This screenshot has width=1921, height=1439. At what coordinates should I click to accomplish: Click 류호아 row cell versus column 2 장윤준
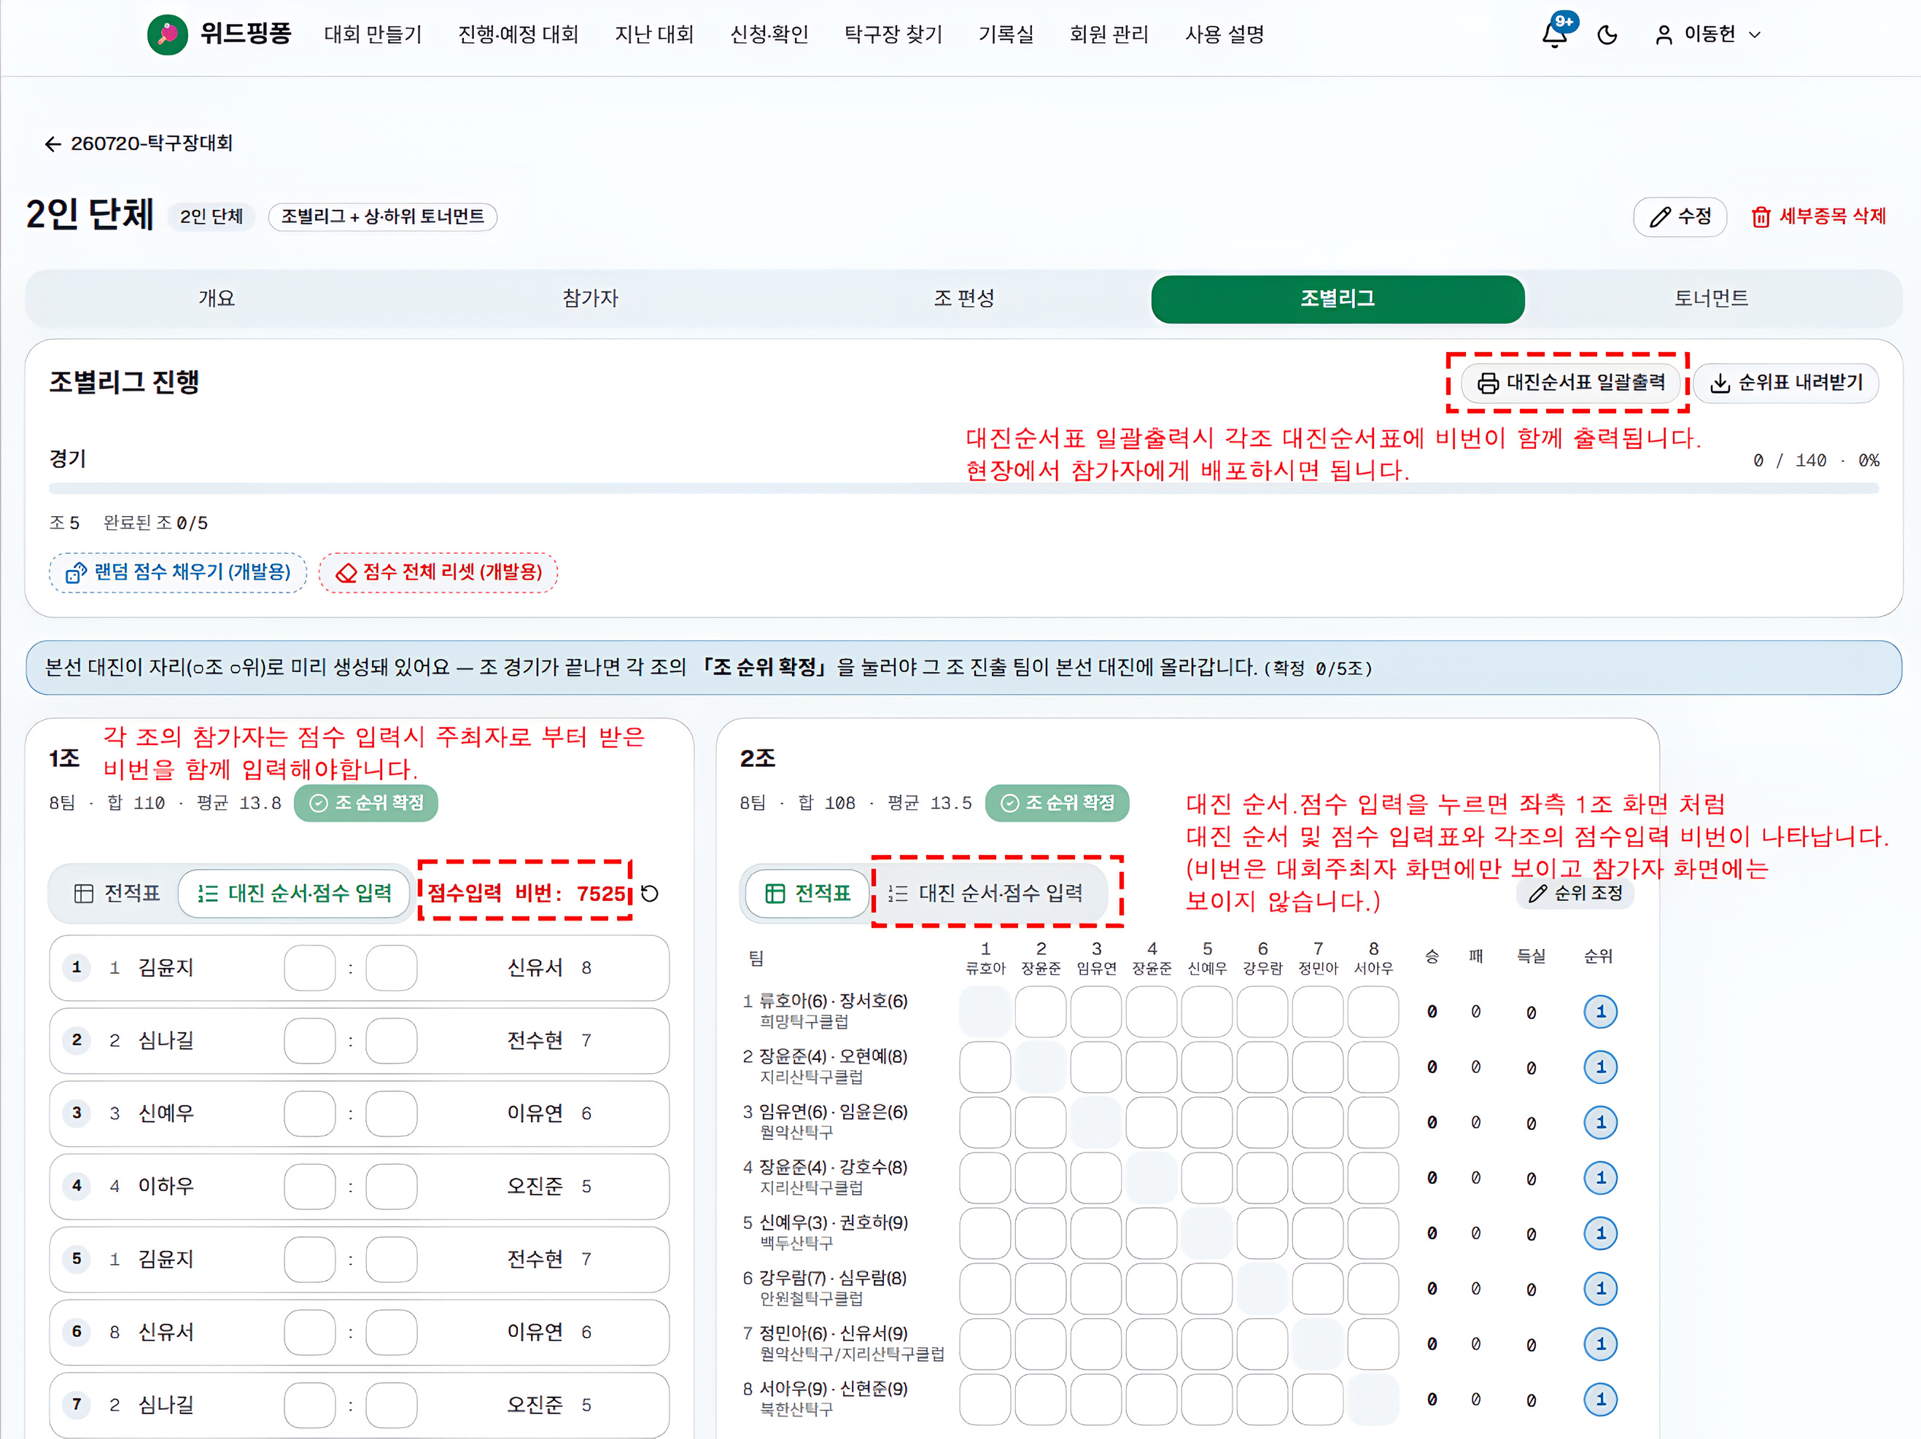[x=1041, y=1011]
